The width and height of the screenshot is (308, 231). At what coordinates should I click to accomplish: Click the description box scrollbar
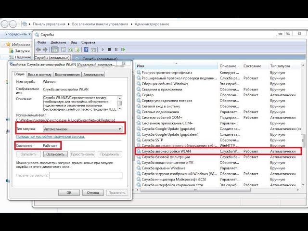tap(119, 103)
